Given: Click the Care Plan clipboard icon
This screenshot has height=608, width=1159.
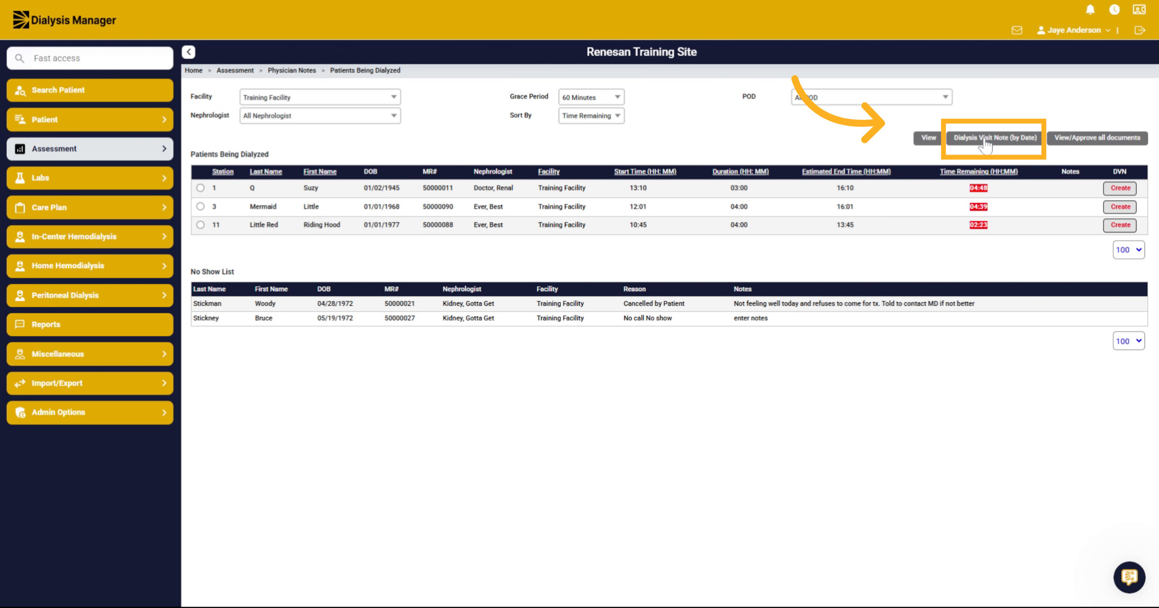Looking at the screenshot, I should pyautogui.click(x=20, y=207).
